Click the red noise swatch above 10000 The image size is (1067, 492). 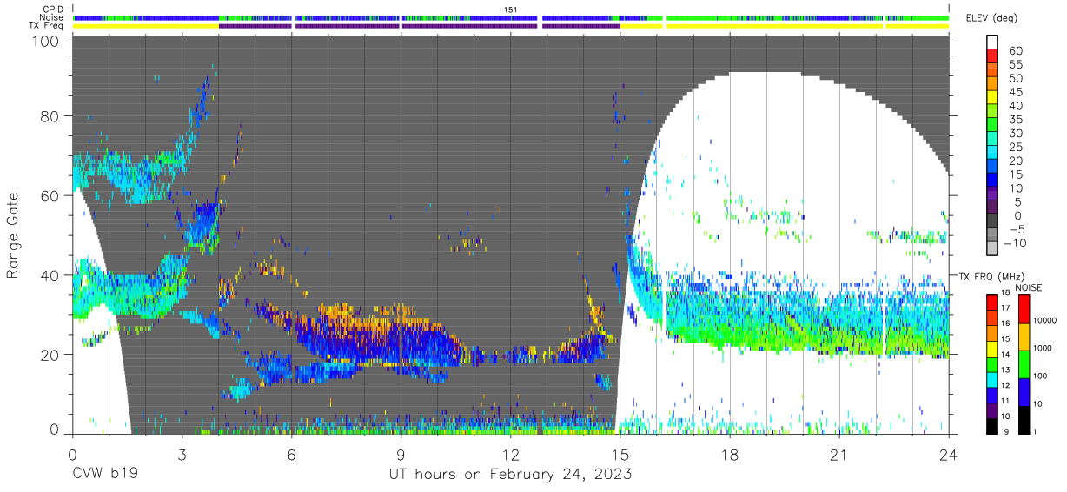click(1024, 309)
